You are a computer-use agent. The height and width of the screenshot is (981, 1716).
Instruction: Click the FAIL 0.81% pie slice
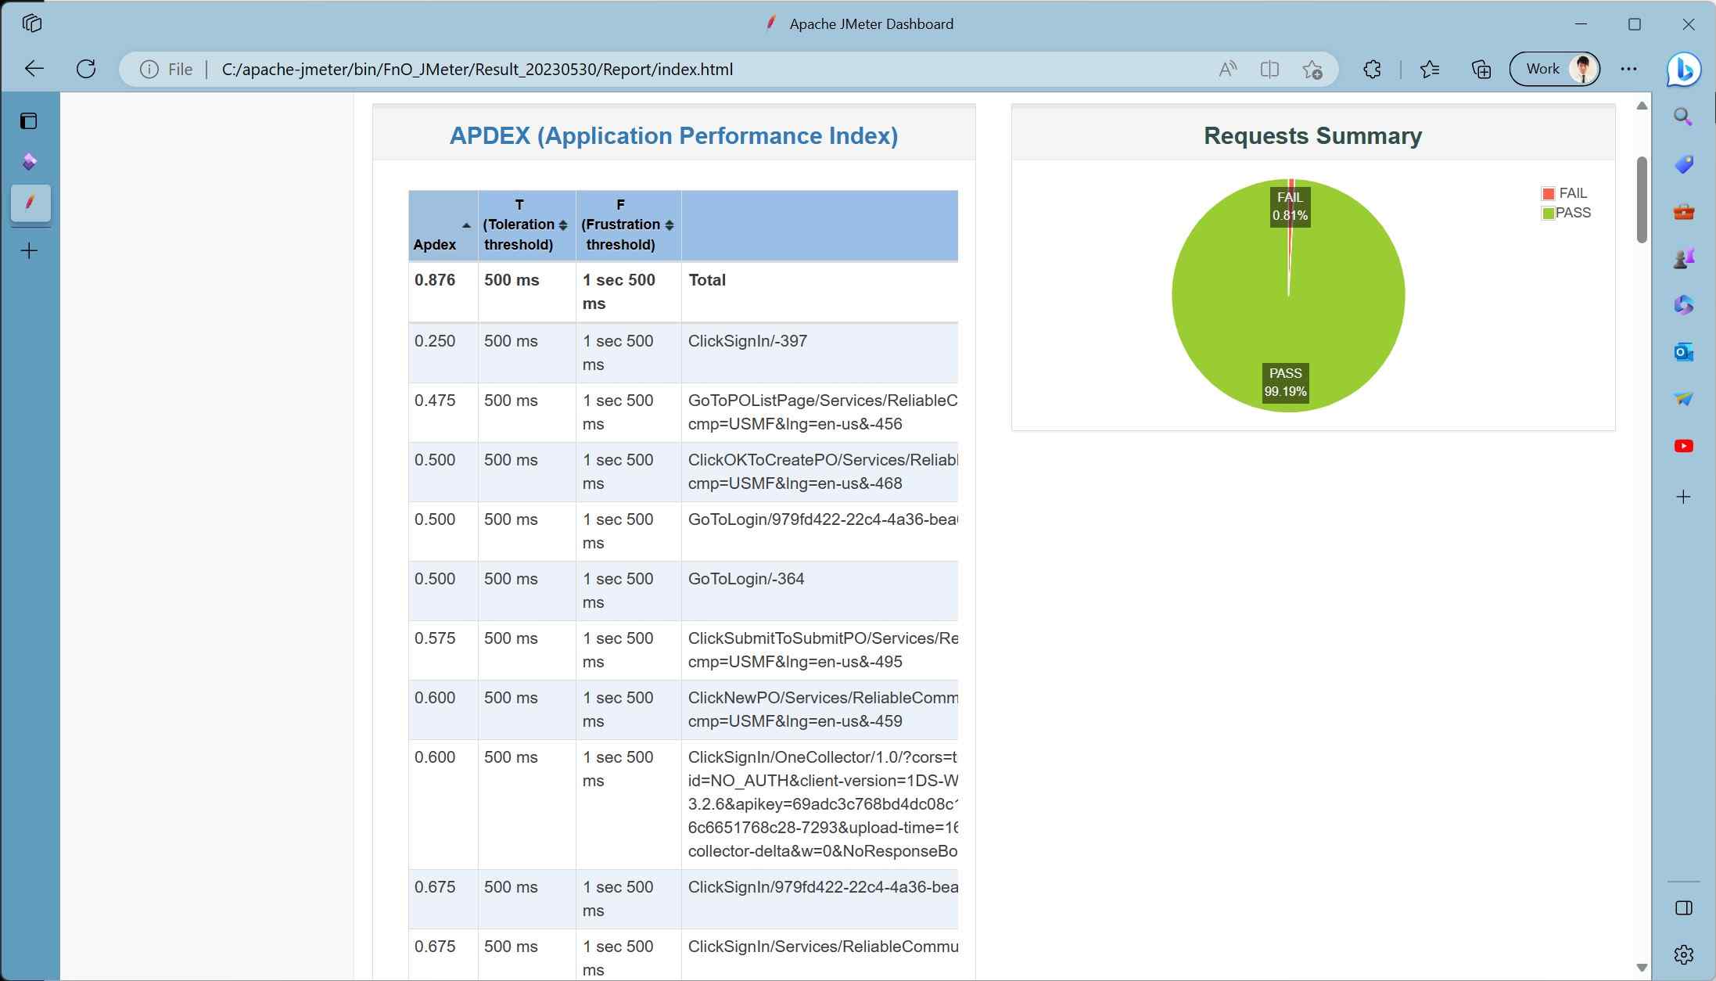click(1290, 207)
